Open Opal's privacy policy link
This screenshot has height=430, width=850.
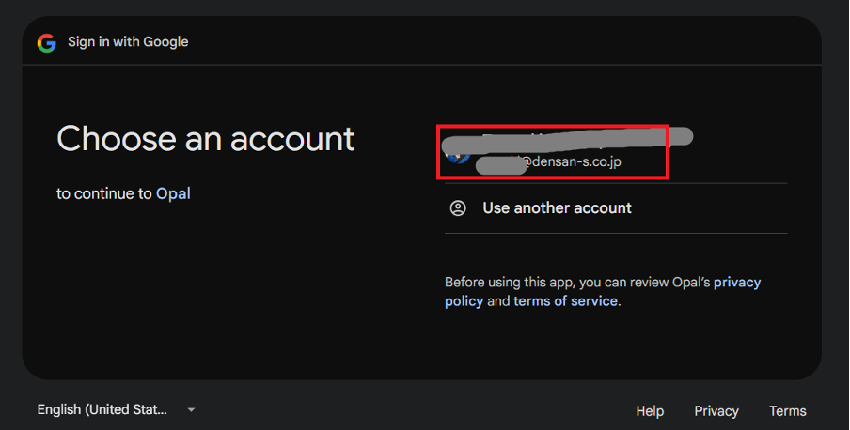(737, 282)
